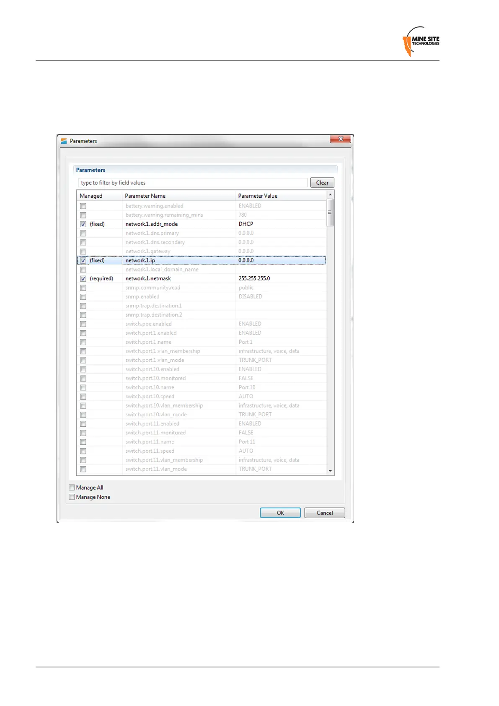The height and width of the screenshot is (706, 499).
Task: Click the filter by field values input
Action: tap(193, 183)
